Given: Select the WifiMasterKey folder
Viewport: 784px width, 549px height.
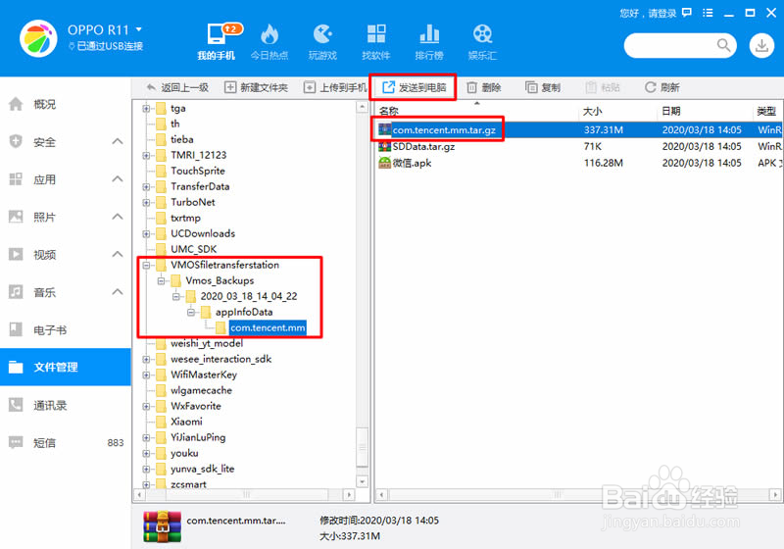Looking at the screenshot, I should coord(204,374).
